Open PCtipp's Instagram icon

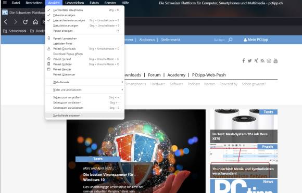pos(269,61)
